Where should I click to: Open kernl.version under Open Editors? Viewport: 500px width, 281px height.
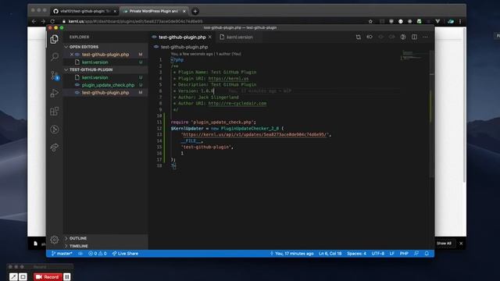point(95,62)
